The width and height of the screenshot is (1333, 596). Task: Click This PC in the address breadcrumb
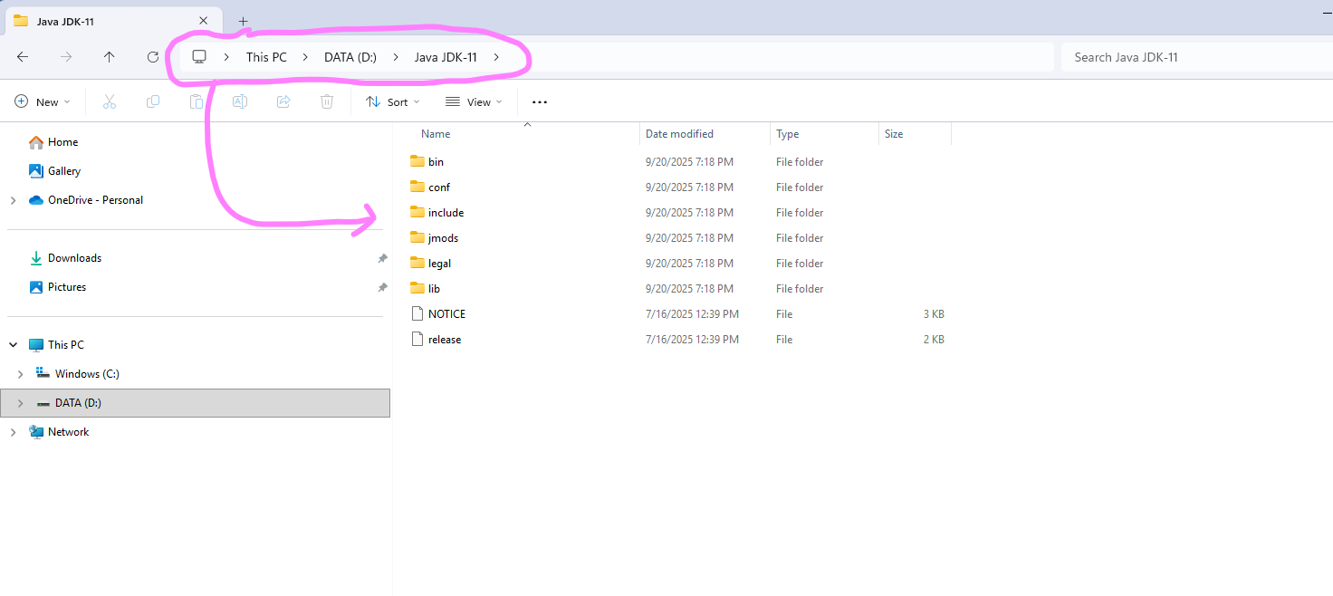click(266, 57)
